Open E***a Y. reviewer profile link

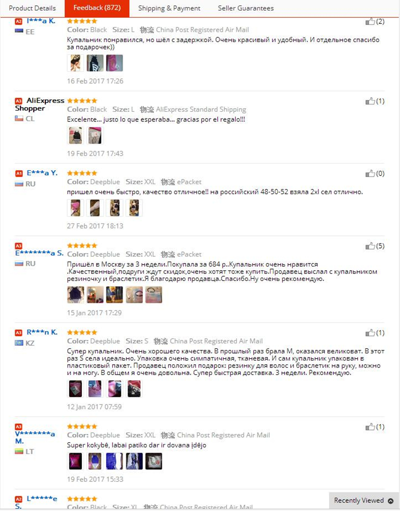[42, 172]
